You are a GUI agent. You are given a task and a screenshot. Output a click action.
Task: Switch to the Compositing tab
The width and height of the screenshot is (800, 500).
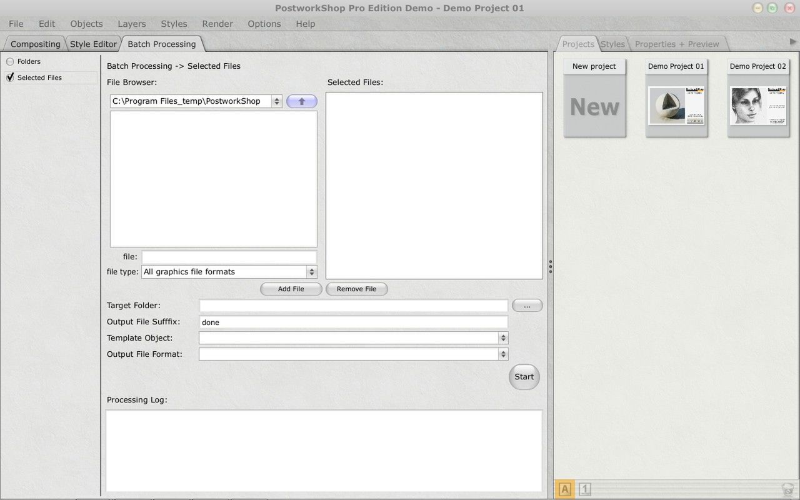click(x=35, y=44)
